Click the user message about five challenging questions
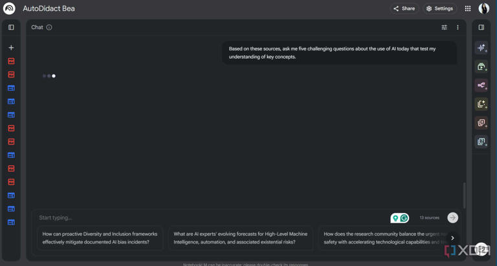The width and height of the screenshot is (497, 266). click(x=339, y=52)
